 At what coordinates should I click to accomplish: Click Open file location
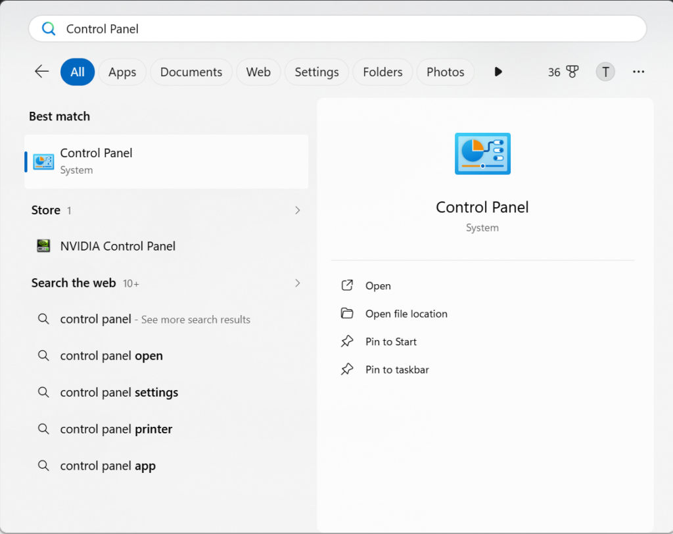click(x=406, y=314)
